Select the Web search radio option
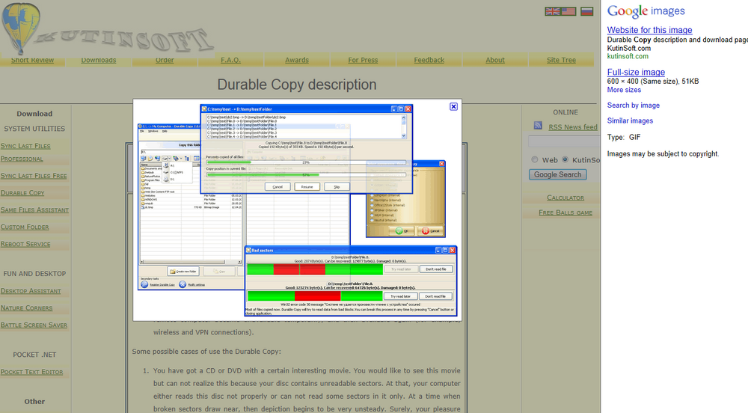 tap(534, 160)
